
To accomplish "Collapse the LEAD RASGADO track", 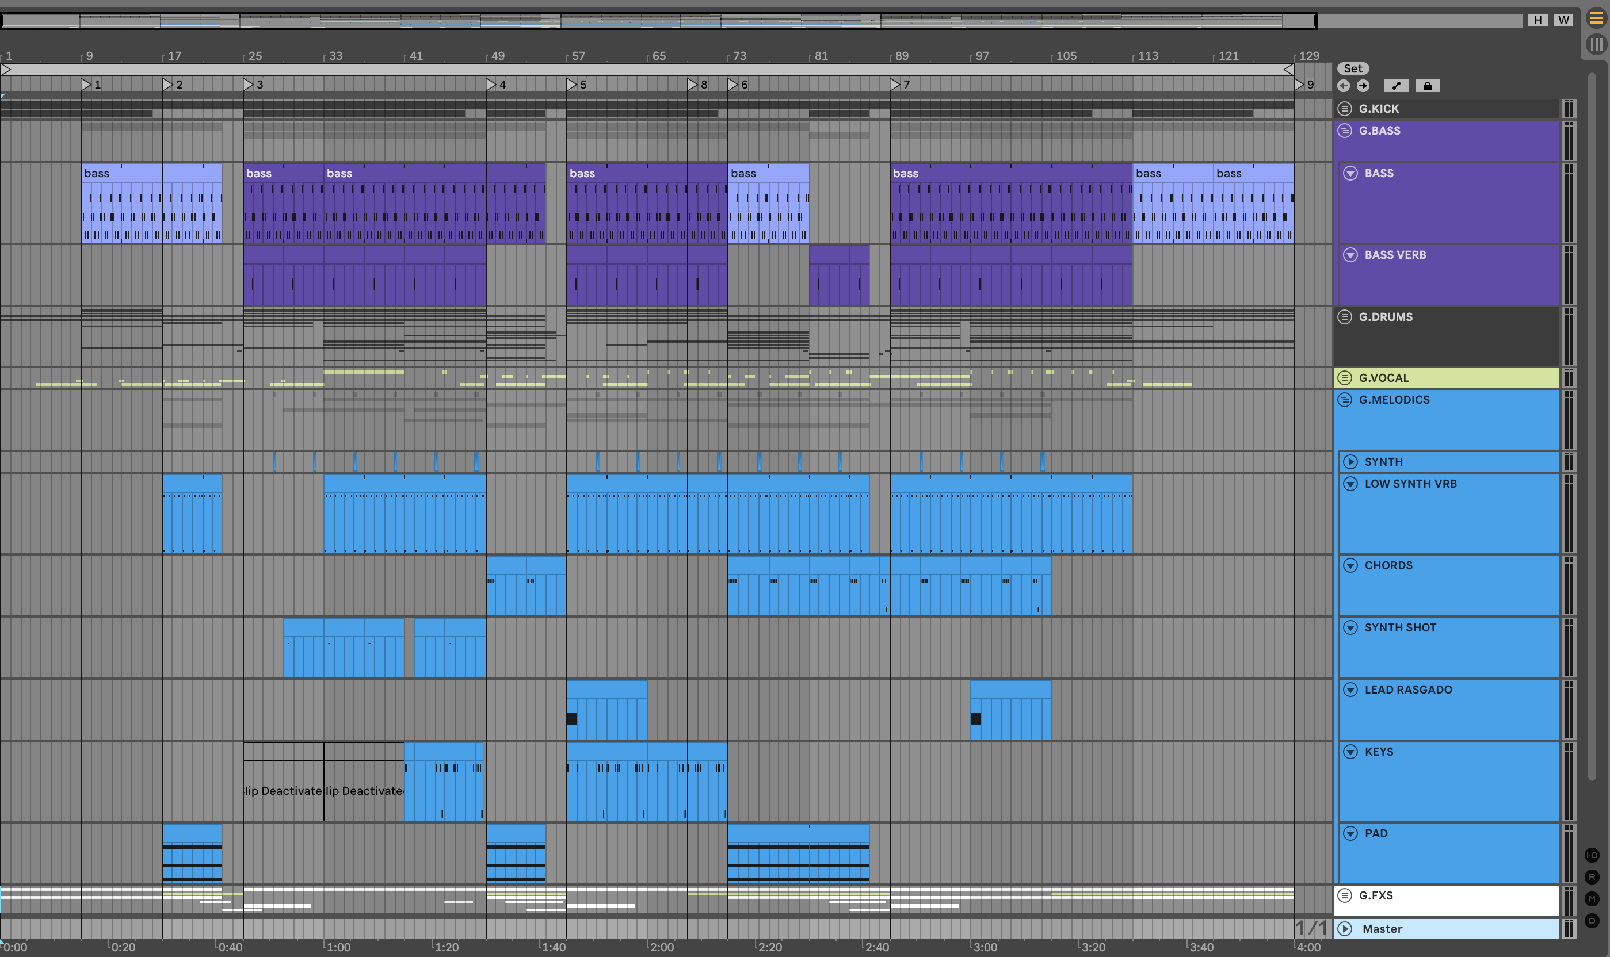I will tap(1350, 690).
